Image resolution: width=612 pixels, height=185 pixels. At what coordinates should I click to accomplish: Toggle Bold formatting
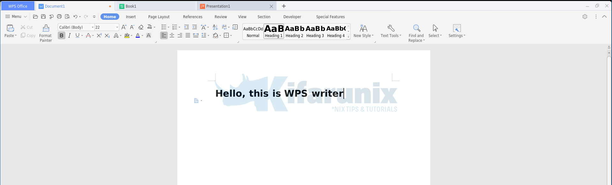(x=62, y=35)
